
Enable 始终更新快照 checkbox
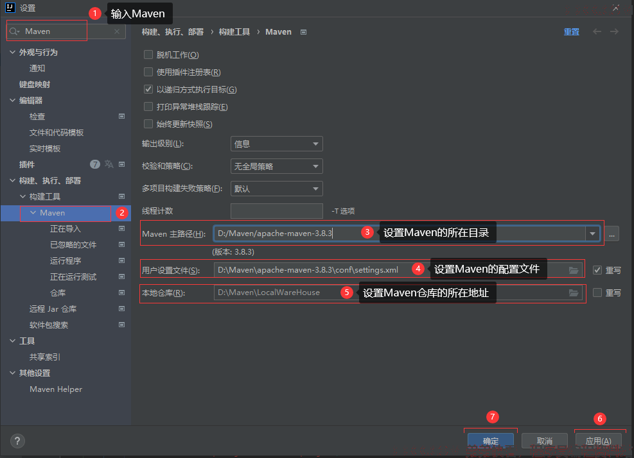click(x=148, y=124)
